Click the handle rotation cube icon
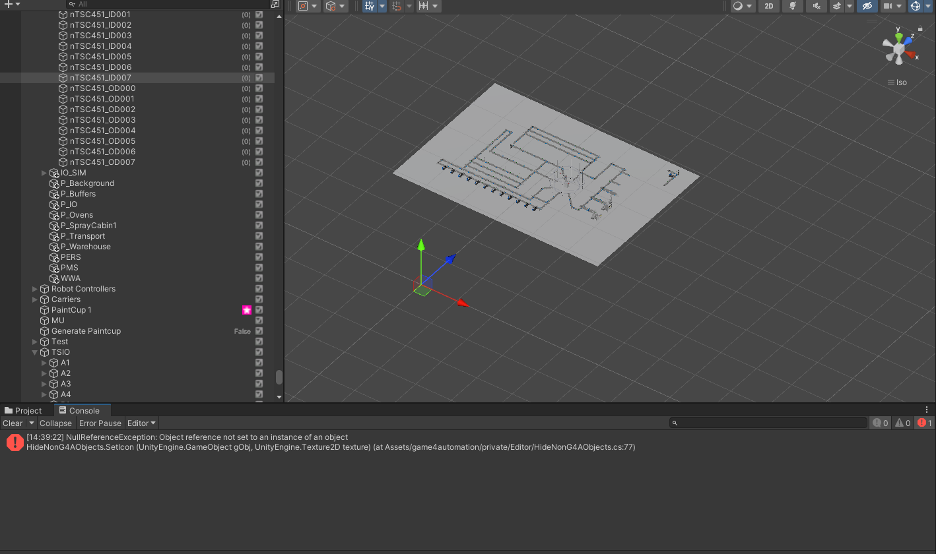The image size is (936, 554). (x=331, y=6)
